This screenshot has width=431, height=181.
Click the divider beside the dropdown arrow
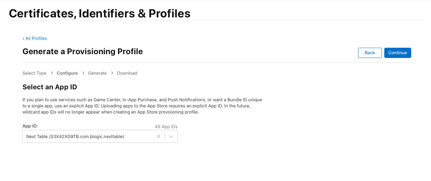(x=165, y=136)
